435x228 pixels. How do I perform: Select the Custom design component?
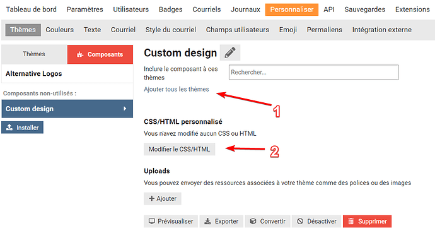click(x=67, y=109)
